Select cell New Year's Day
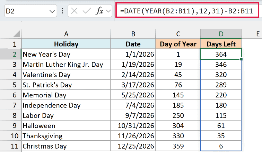The height and width of the screenshot is (152, 262). pyautogui.click(x=66, y=54)
